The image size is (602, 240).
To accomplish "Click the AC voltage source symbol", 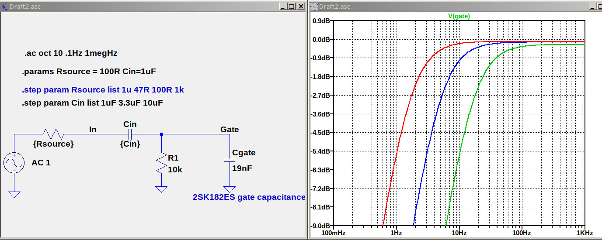I will (x=14, y=163).
